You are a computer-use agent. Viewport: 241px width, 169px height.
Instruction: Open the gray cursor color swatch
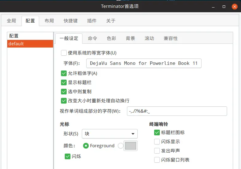[x=130, y=146]
